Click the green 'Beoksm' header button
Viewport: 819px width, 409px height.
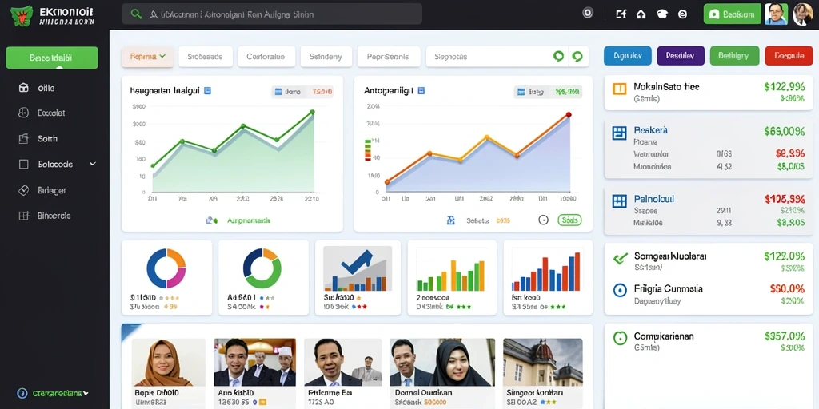click(x=733, y=14)
